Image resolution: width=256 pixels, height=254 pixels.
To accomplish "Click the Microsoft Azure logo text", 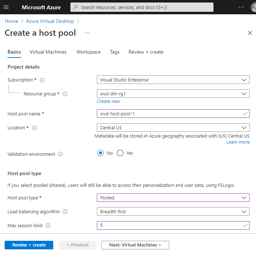I will point(41,8).
